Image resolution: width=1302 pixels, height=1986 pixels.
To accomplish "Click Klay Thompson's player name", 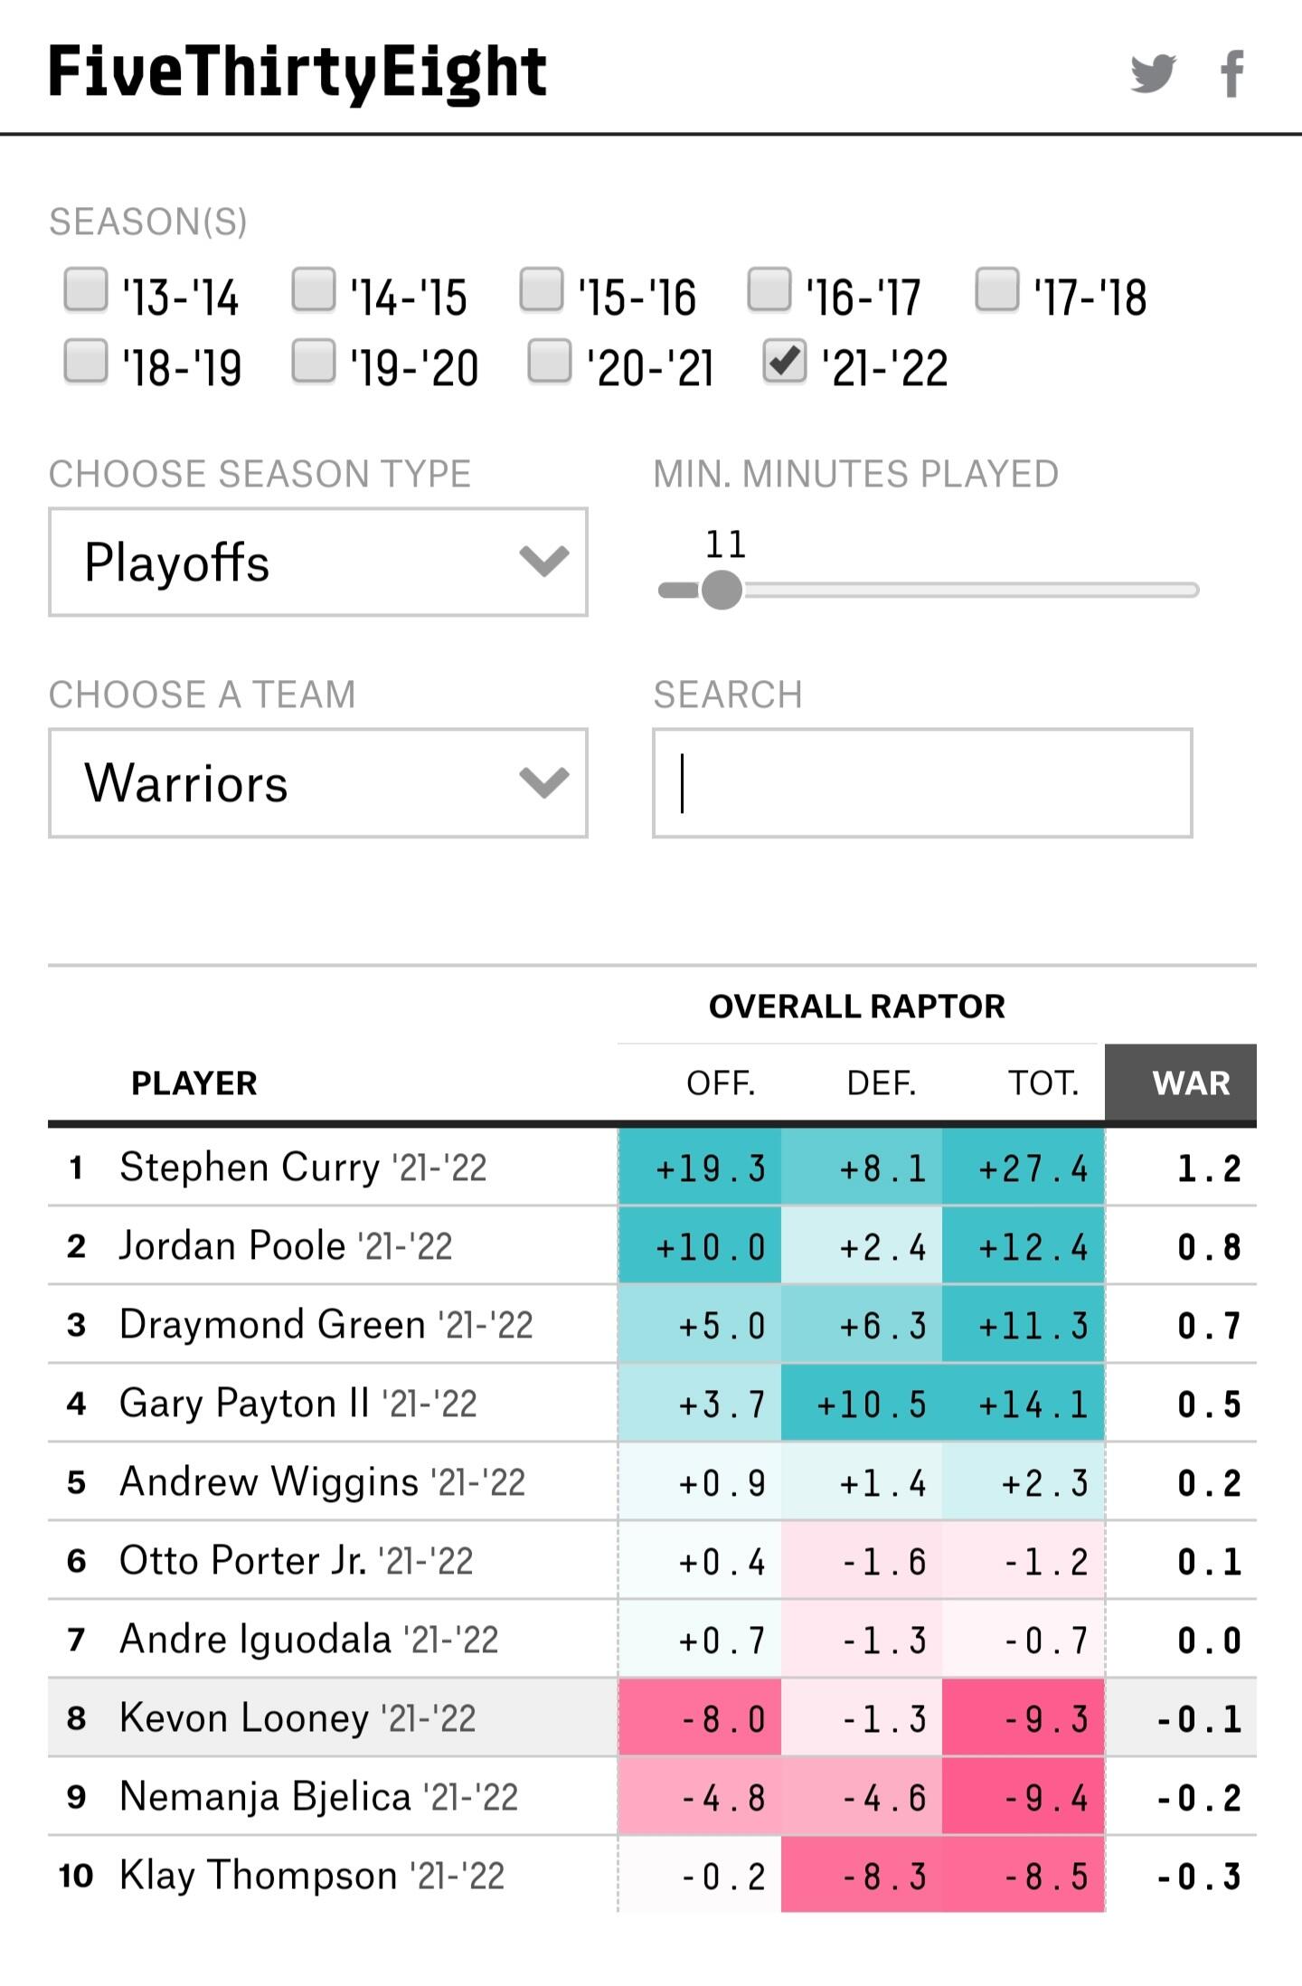I will 259,1876.
